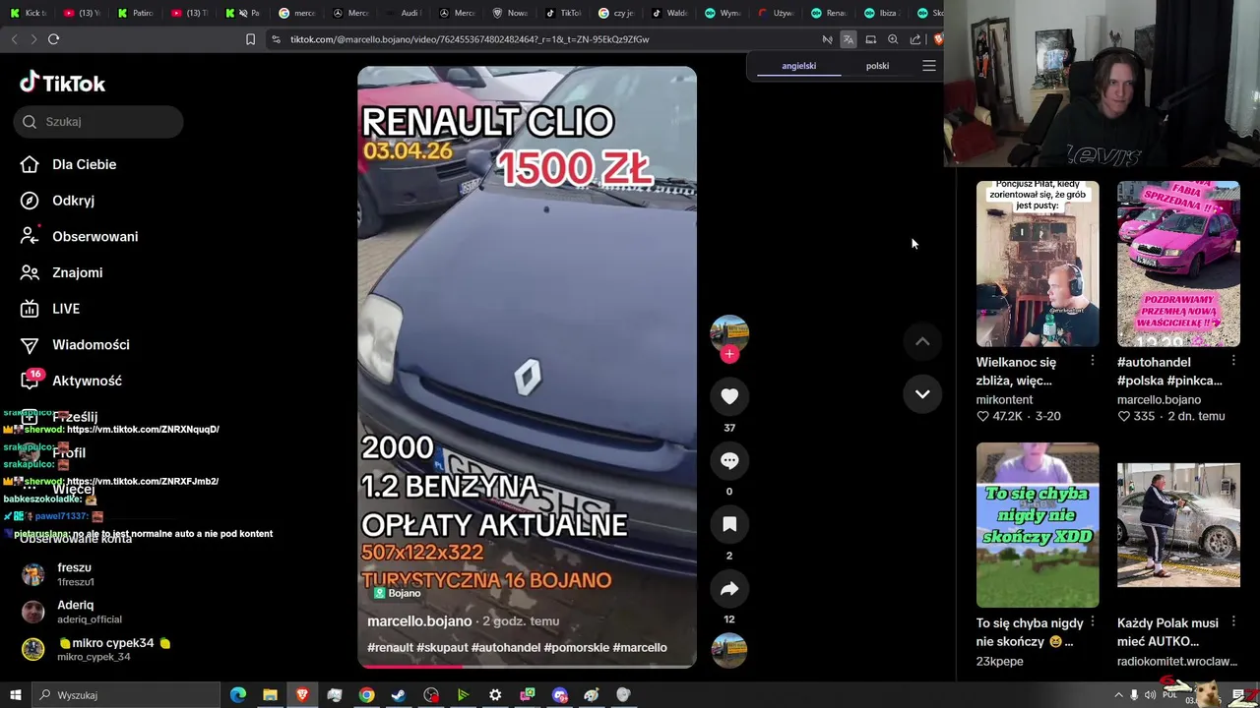Reload the page in the browser

53,39
